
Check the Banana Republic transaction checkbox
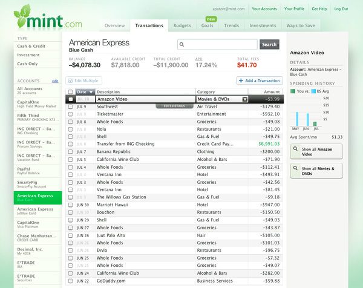coord(71,152)
